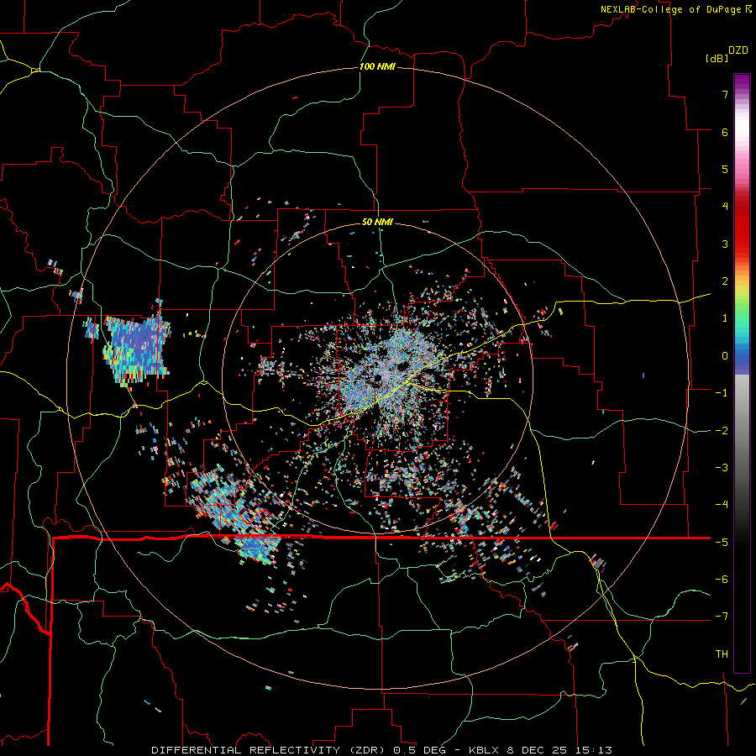This screenshot has width=756, height=756.
Task: Click the "-6" value on the color scale
Action: pos(722,580)
